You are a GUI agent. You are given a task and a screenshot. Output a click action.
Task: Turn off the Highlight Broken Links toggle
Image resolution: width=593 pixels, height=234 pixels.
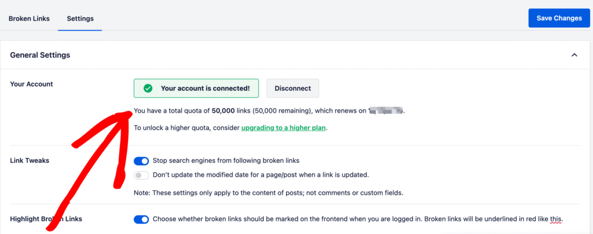point(141,220)
